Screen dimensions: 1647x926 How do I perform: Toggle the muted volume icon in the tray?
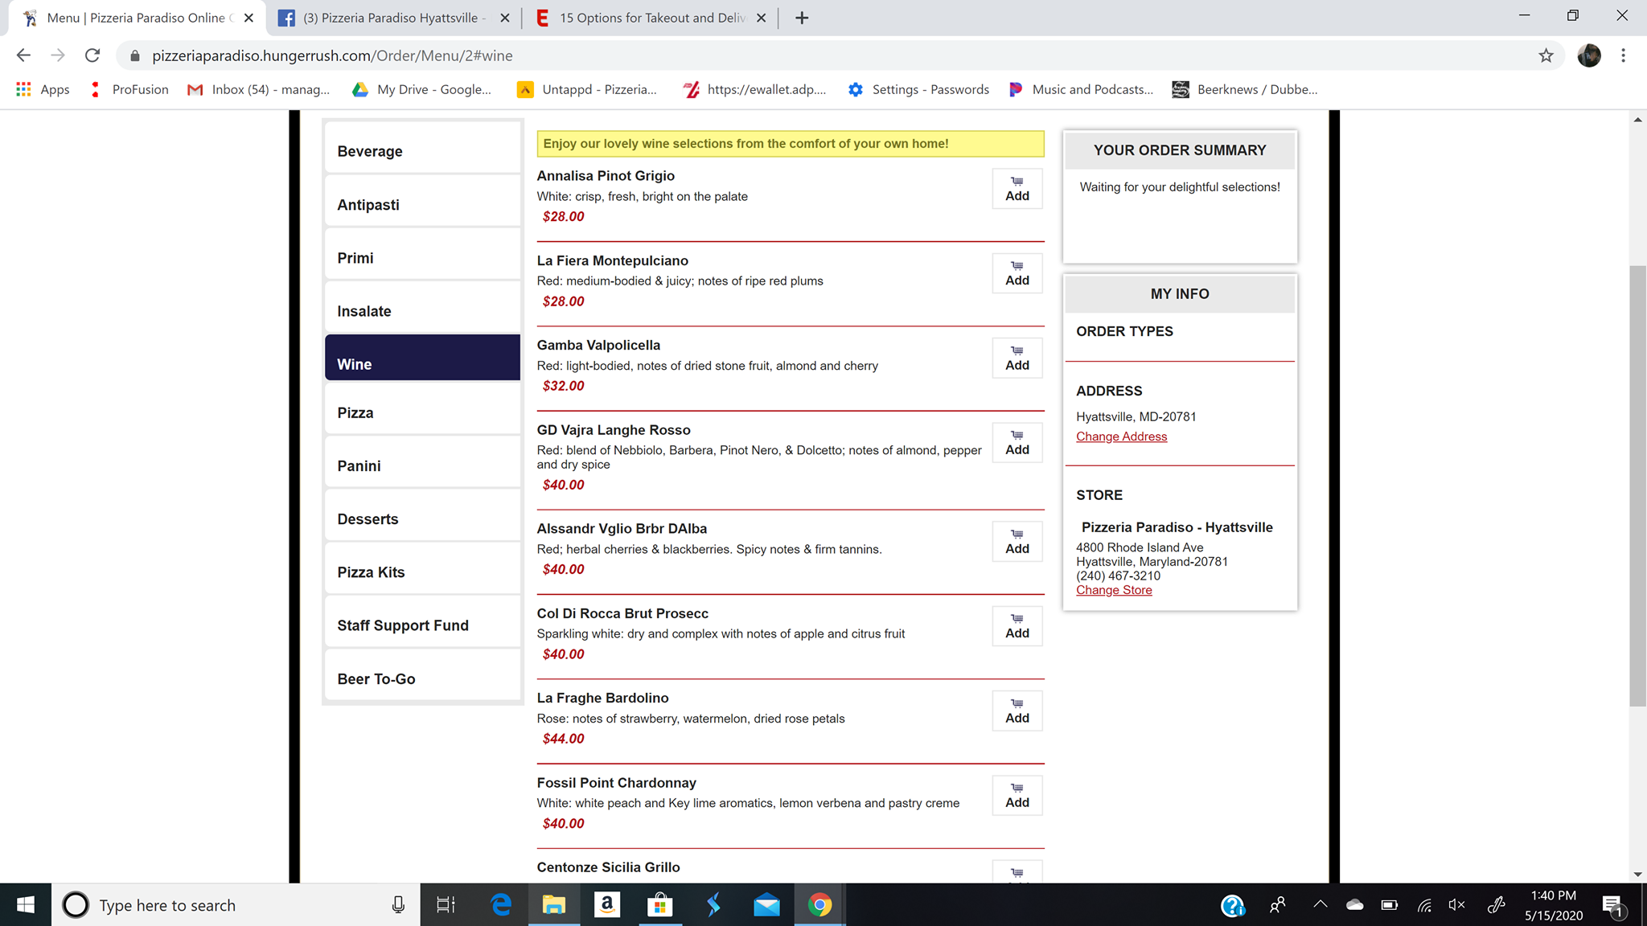tap(1456, 905)
